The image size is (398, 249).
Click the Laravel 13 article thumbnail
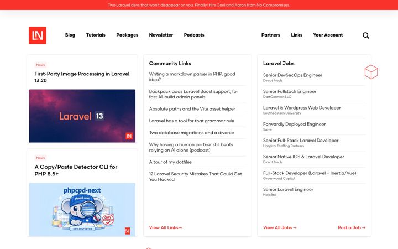coord(82,116)
